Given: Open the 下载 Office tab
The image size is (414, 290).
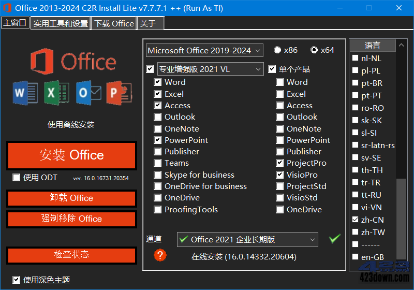Looking at the screenshot, I should [114, 23].
